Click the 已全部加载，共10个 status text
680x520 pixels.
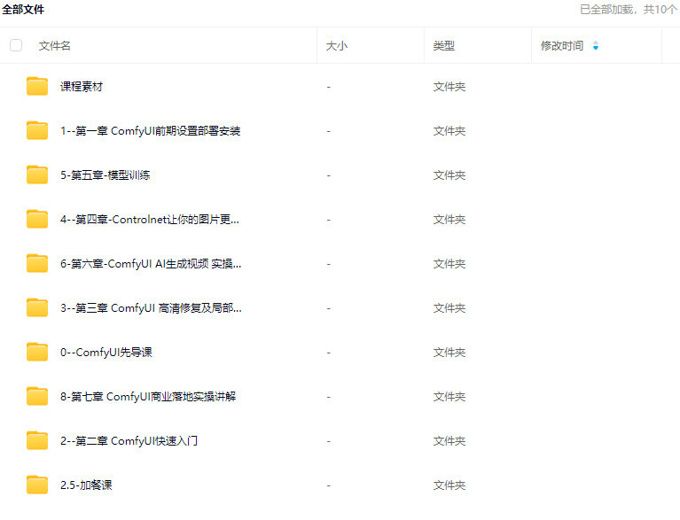(x=628, y=9)
